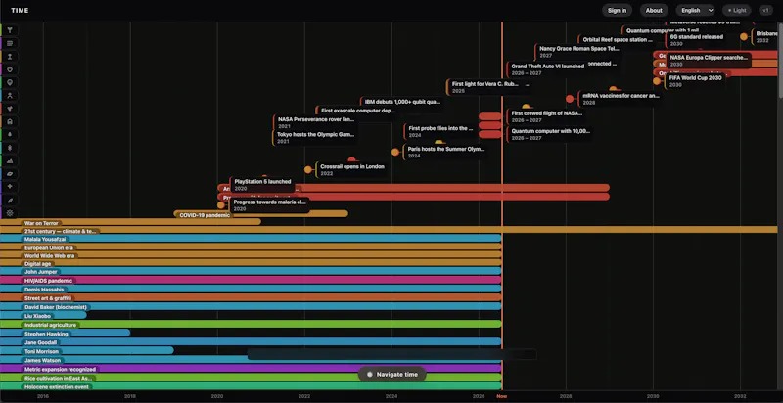Select the Liu Xiaobo timeline bar
Viewport: 783px width, 403px height.
tap(43, 315)
